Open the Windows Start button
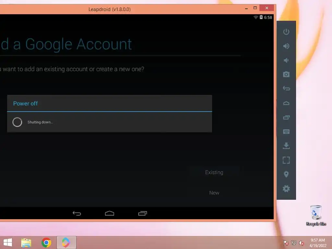Viewport: 332px width, 249px height. [8, 243]
